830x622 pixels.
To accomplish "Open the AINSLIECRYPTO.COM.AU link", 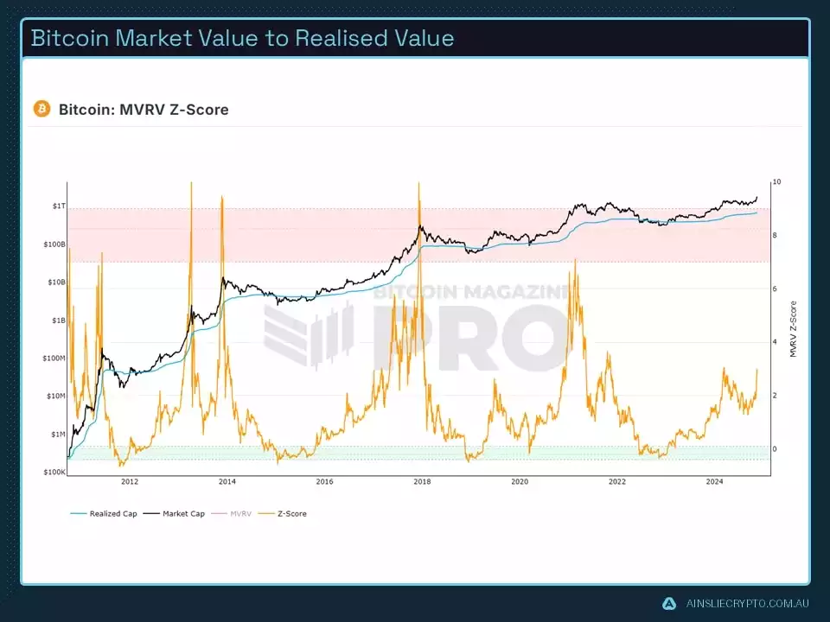I will click(x=747, y=604).
